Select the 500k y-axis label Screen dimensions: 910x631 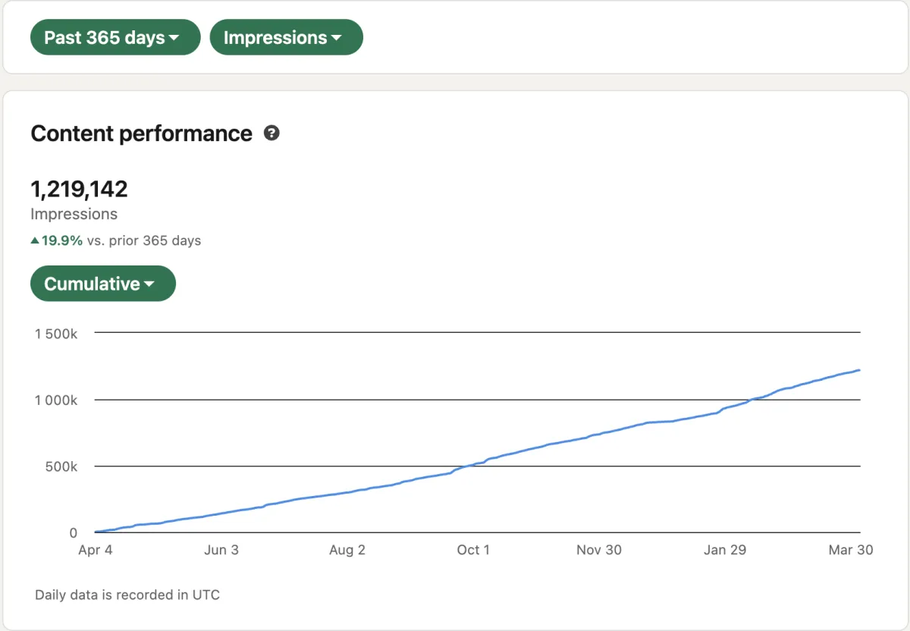(62, 466)
